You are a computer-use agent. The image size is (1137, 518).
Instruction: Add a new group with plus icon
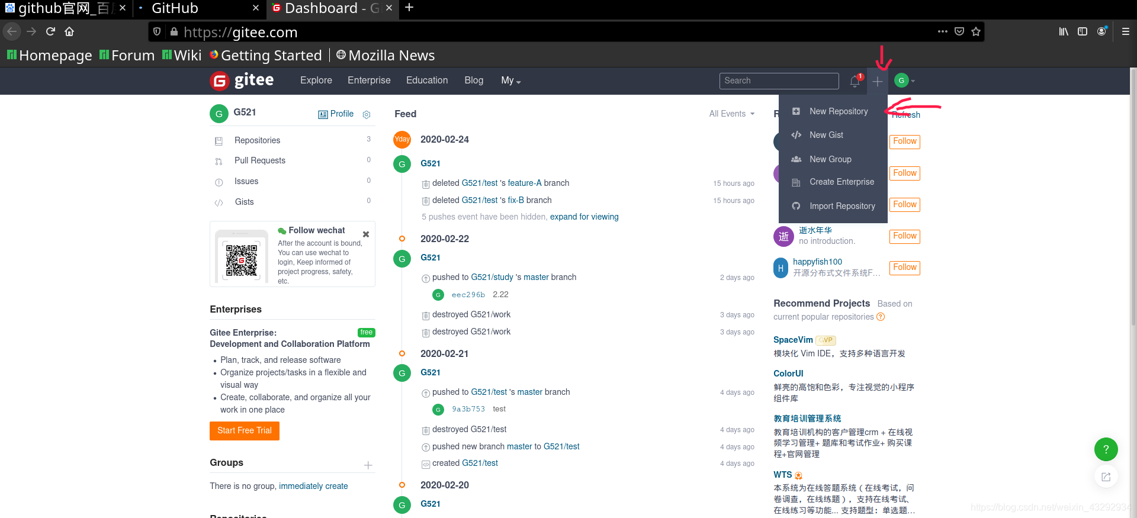pyautogui.click(x=368, y=465)
